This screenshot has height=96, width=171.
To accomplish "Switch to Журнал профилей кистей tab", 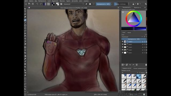I will (x=140, y=68).
